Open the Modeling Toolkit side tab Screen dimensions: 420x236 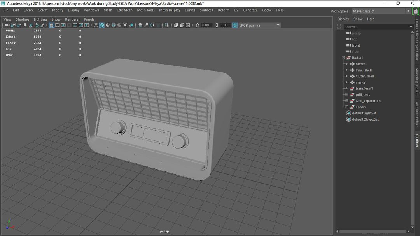pyautogui.click(x=417, y=81)
